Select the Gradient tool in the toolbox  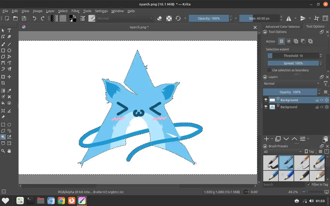pyautogui.click(x=3, y=91)
